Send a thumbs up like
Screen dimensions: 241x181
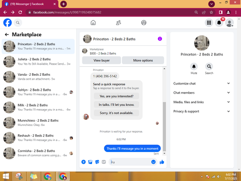pos(162,162)
